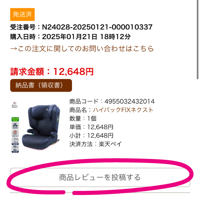Click the 3 to 11 years age badge
Viewport: 200px width, 200px height.
pyautogui.click(x=15, y=141)
